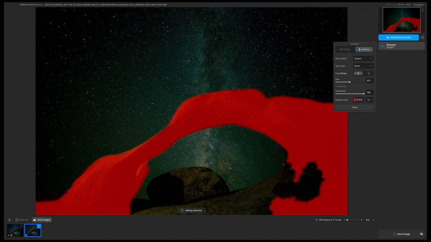Switch brush to Erase mode

click(x=369, y=73)
